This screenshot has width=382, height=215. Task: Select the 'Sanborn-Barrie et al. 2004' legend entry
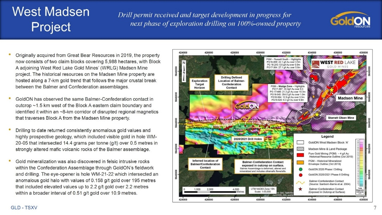click(330, 183)
